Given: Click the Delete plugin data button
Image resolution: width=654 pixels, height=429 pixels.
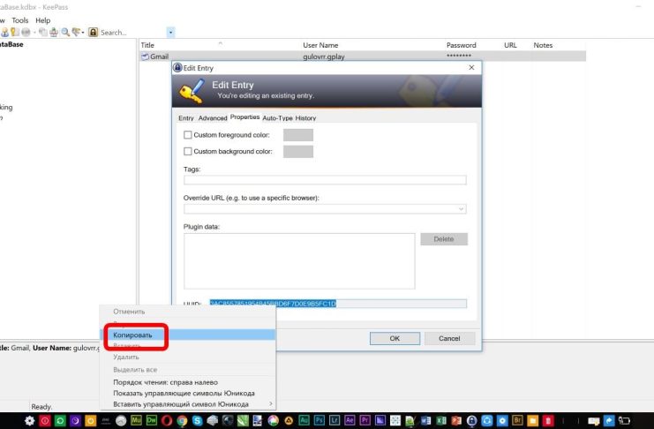Looking at the screenshot, I should [444, 239].
